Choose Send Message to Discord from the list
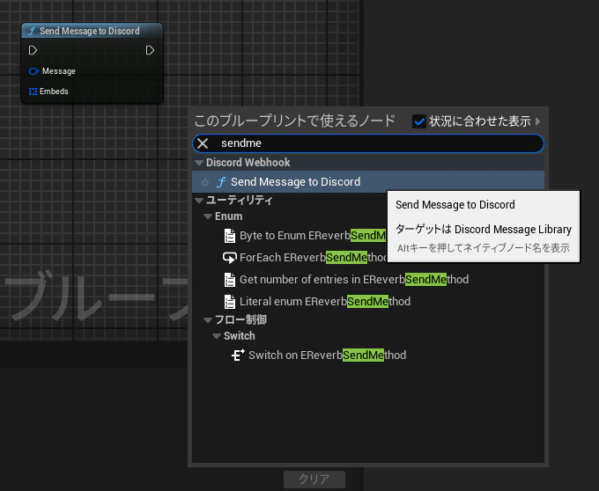Viewport: 599px width, 491px height. point(368,182)
